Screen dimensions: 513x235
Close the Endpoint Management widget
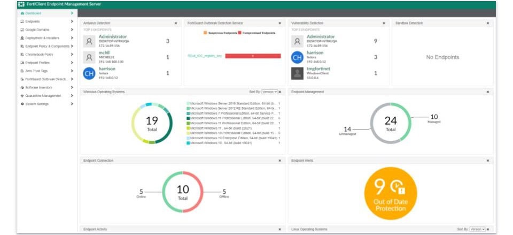click(x=488, y=92)
